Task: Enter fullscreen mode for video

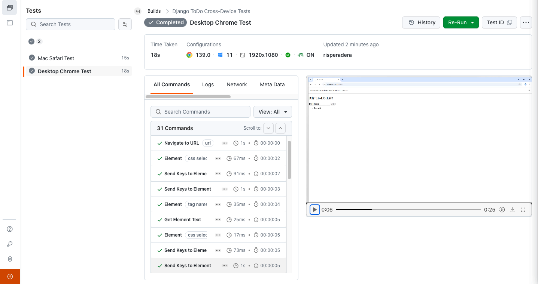Action: tap(523, 210)
